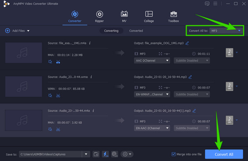Toggle the lightning acceleration icon
This screenshot has height=161, width=248.
coord(105,154)
